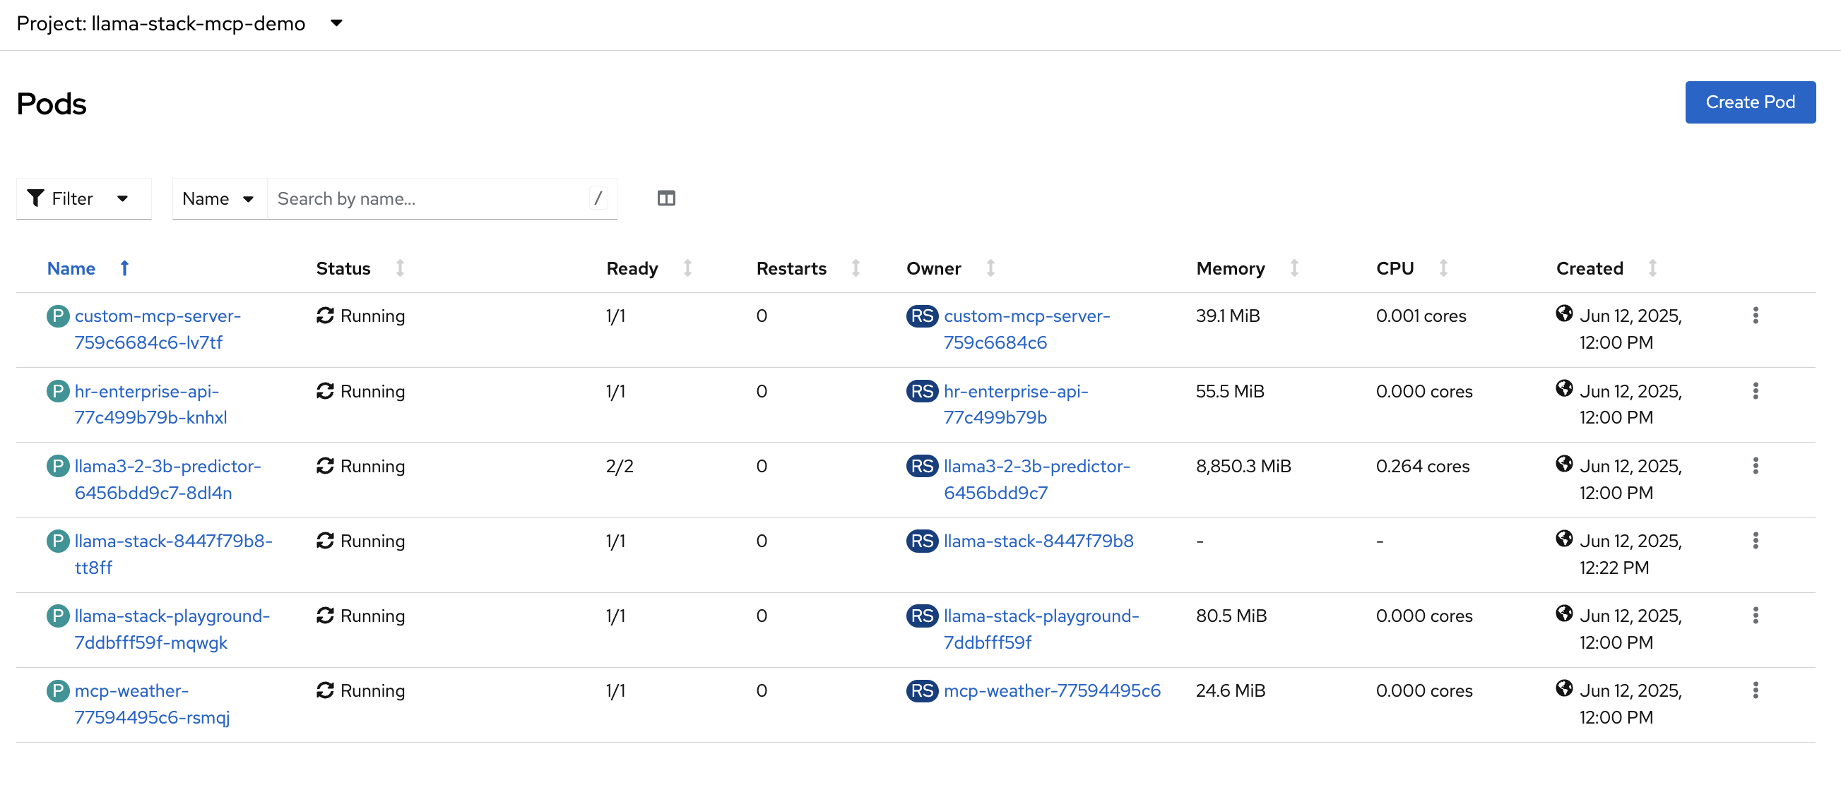Sort by Owner column arrows

pyautogui.click(x=990, y=268)
